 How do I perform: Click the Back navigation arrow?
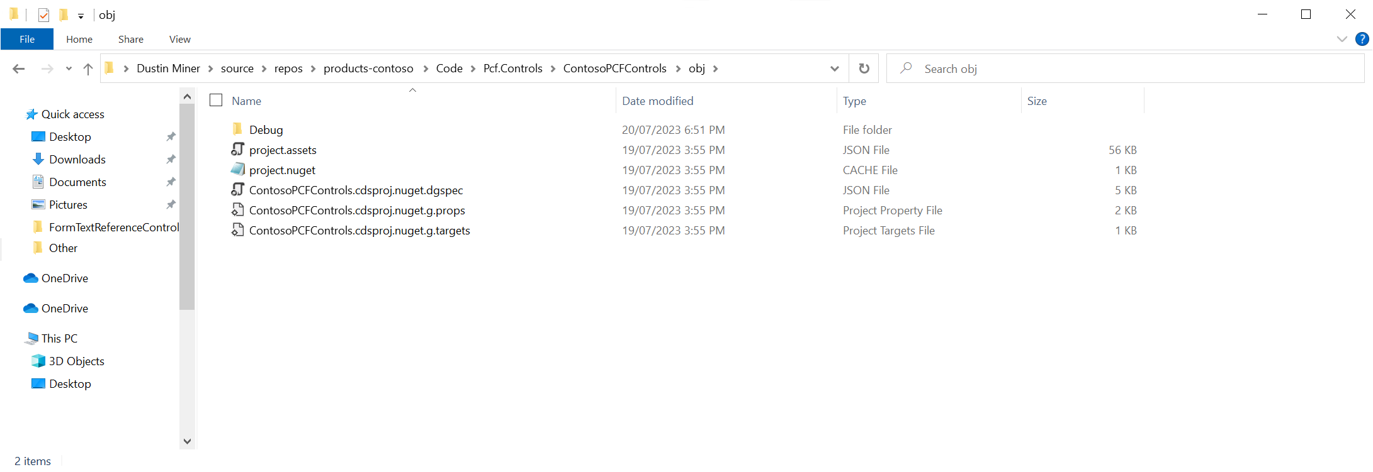pos(19,69)
